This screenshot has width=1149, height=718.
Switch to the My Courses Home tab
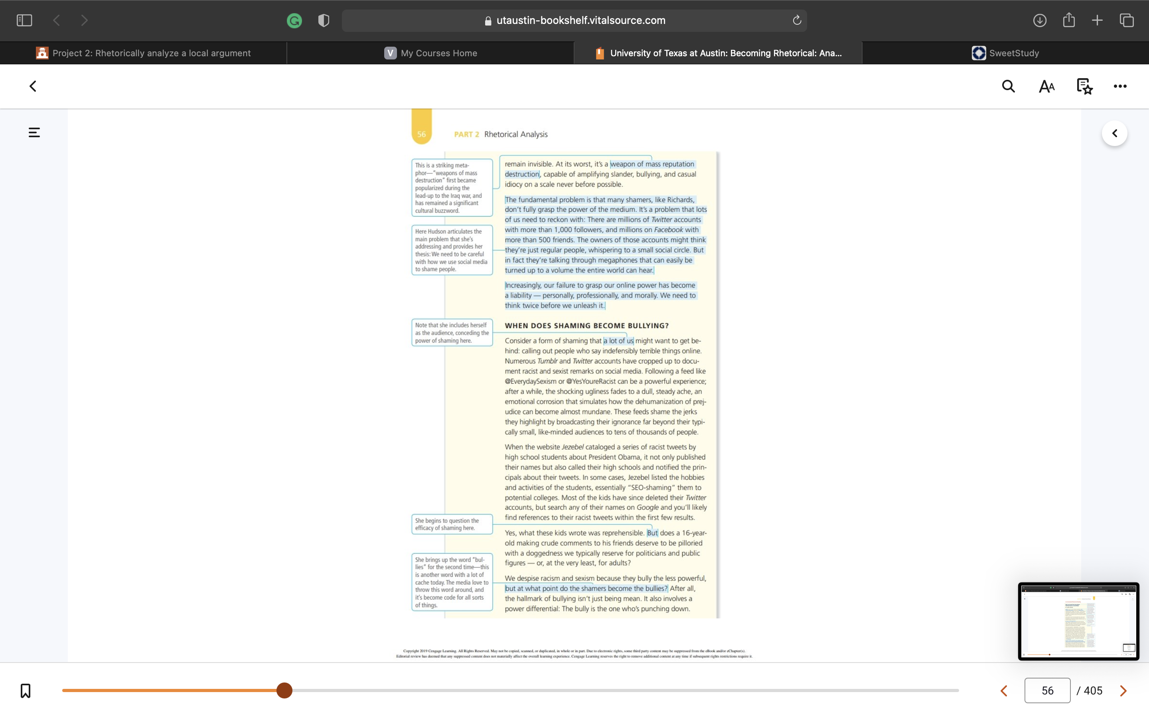pos(430,53)
